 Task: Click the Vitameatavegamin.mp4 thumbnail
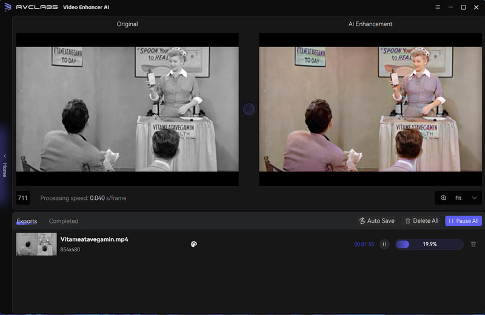pos(36,244)
